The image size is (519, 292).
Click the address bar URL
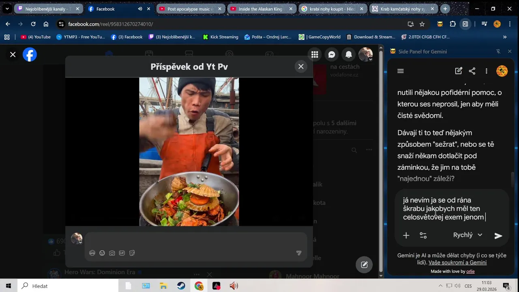point(110,24)
